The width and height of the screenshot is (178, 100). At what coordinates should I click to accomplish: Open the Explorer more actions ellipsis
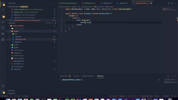(54, 3)
